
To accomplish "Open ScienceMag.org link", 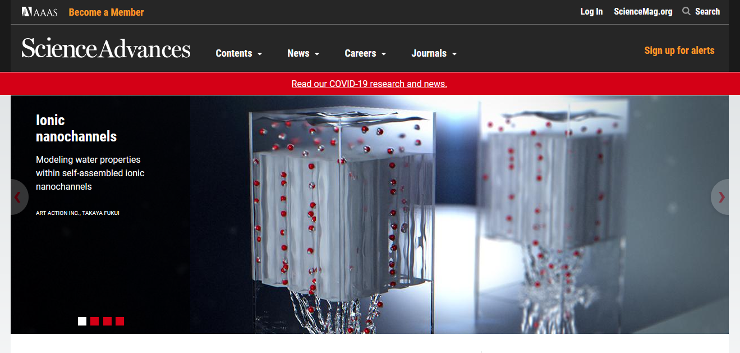I will point(643,11).
